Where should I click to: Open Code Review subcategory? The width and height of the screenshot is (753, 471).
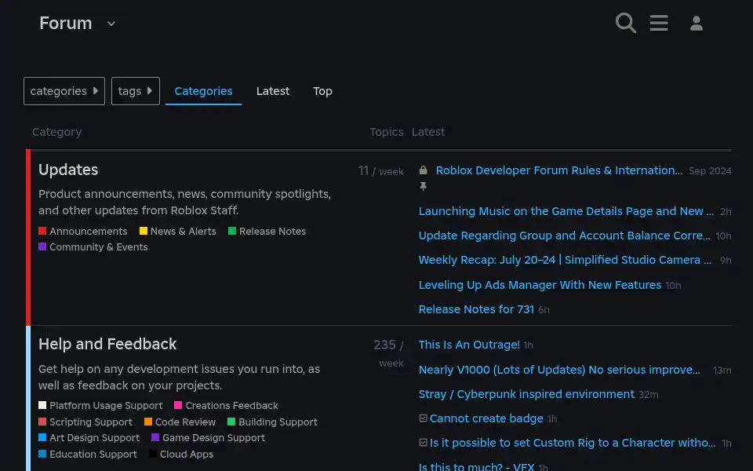pos(185,422)
